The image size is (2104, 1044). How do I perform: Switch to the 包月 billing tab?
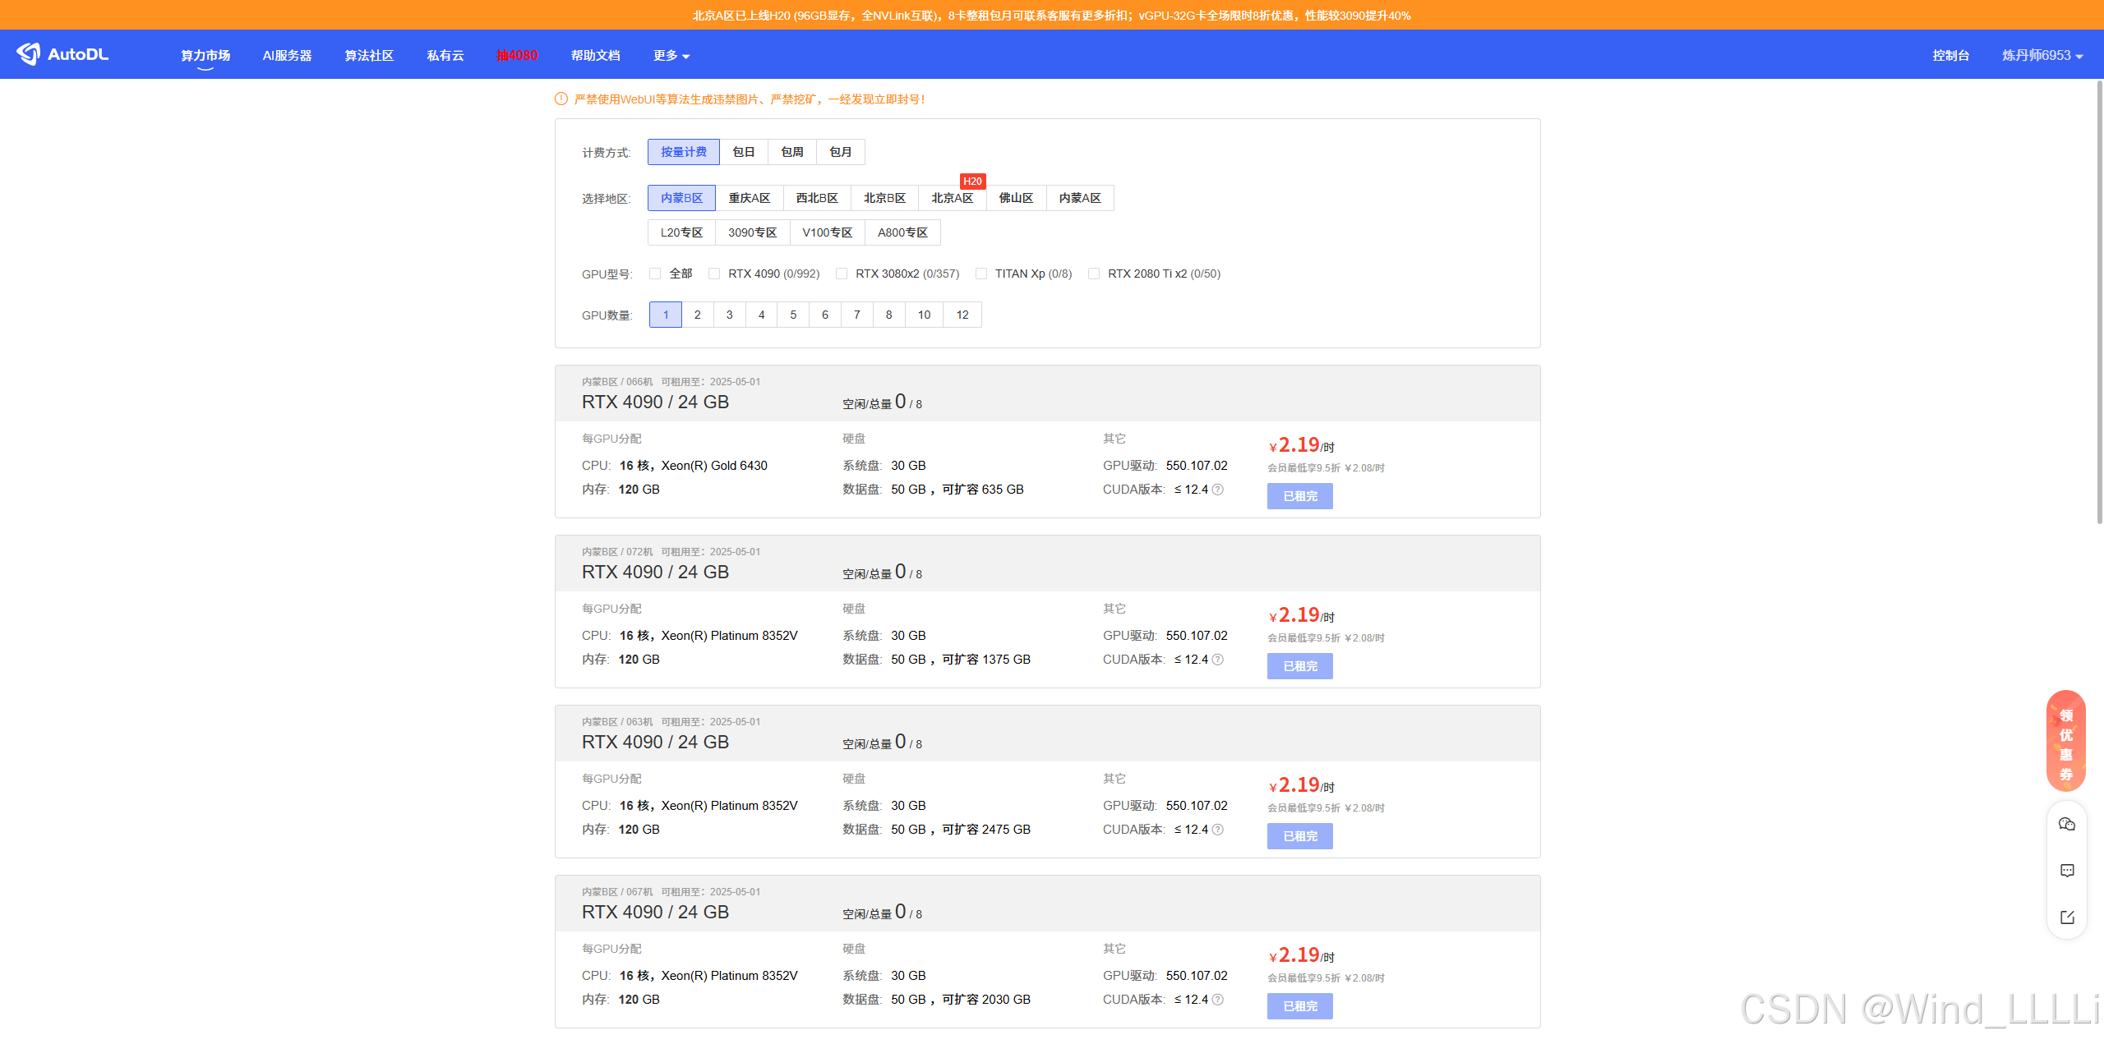tap(840, 152)
